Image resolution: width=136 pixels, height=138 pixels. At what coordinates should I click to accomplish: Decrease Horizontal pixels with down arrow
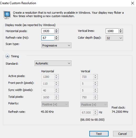point(56,32)
